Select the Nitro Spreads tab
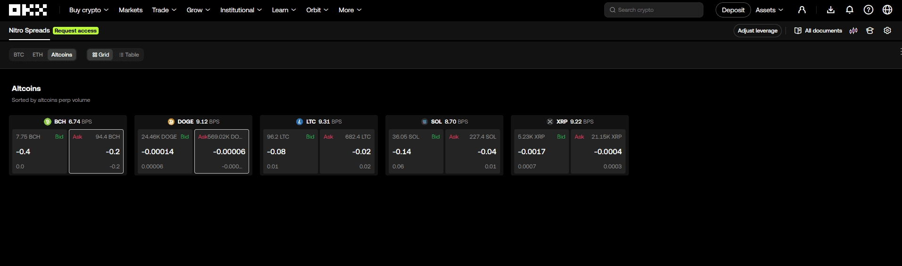Screen dimensions: 902x266 click(29, 31)
